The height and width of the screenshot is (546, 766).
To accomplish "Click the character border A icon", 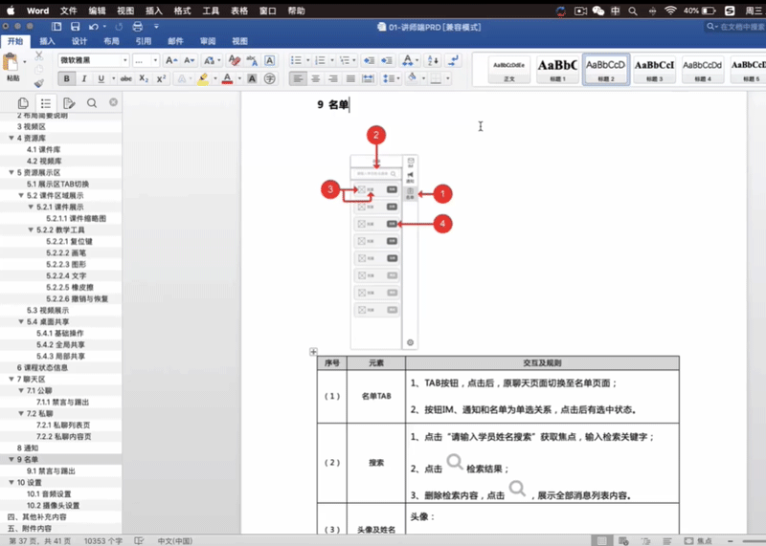I will [269, 60].
